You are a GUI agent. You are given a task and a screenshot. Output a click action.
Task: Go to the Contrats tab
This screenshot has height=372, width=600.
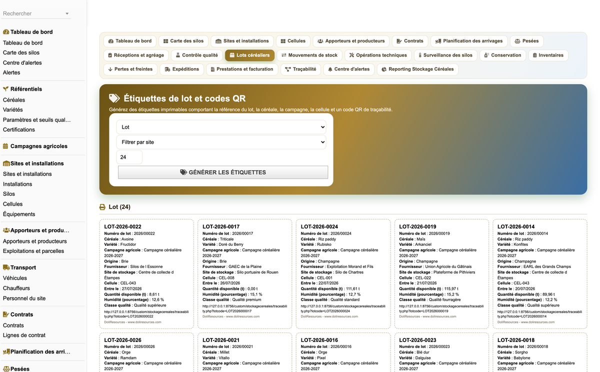(x=410, y=41)
